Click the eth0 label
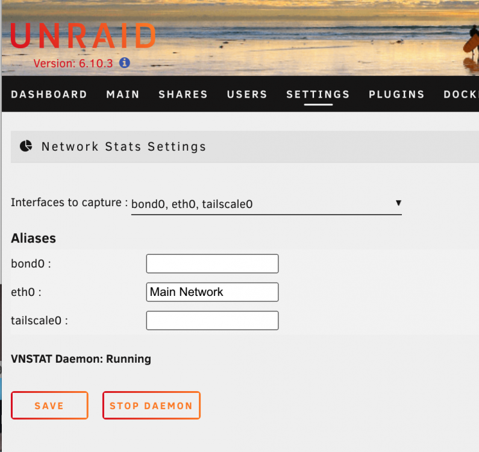 26,292
